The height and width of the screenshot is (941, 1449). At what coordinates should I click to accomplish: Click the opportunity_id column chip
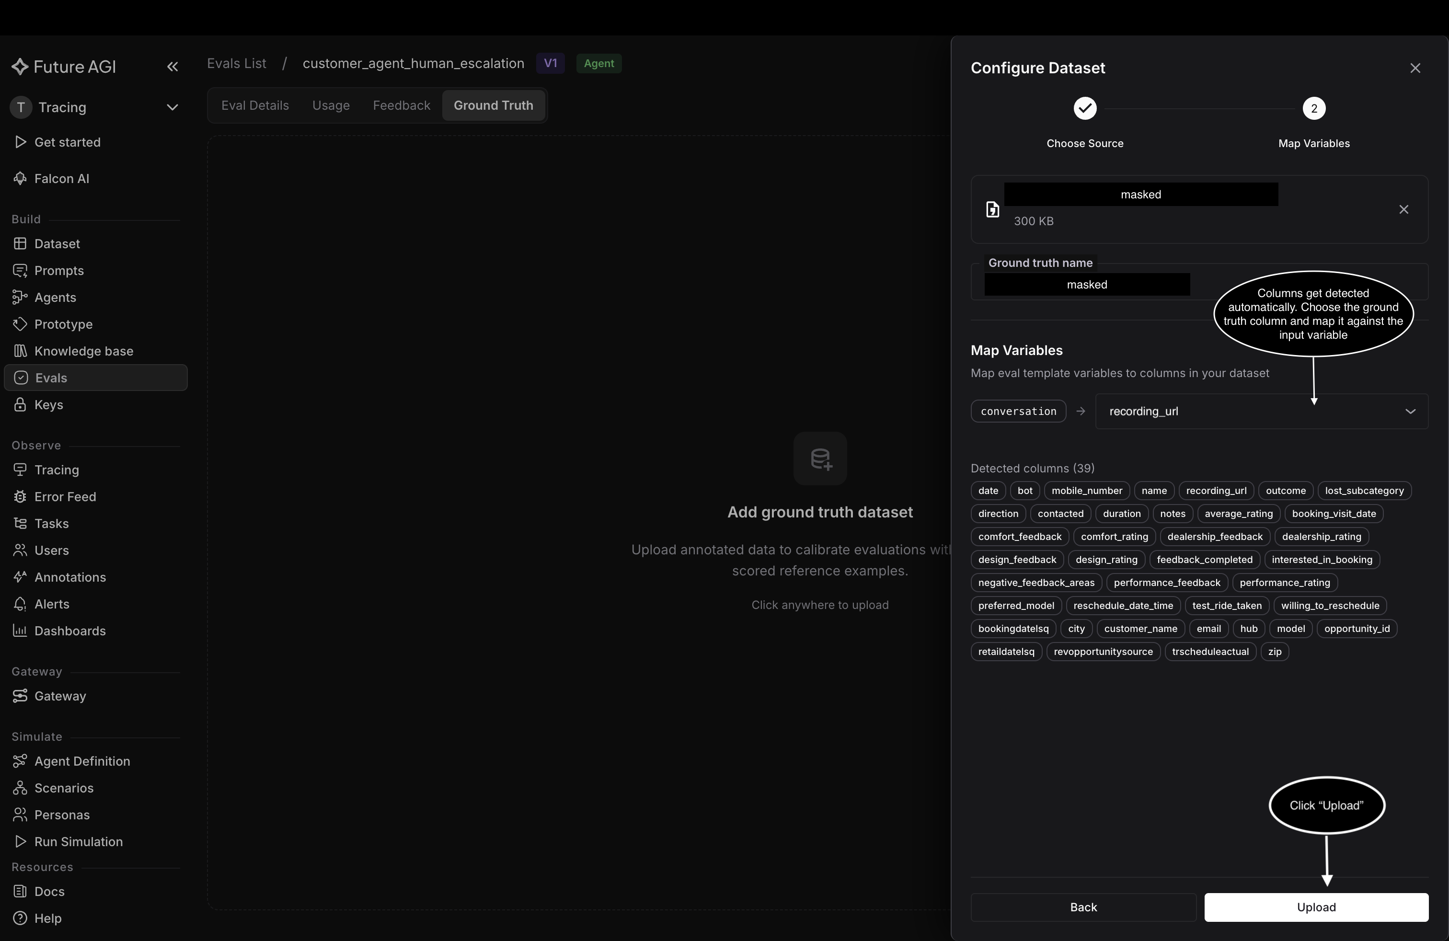click(1357, 629)
